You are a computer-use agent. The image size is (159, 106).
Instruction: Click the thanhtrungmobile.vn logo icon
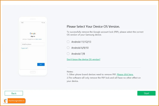pyautogui.click(x=5, y=101)
